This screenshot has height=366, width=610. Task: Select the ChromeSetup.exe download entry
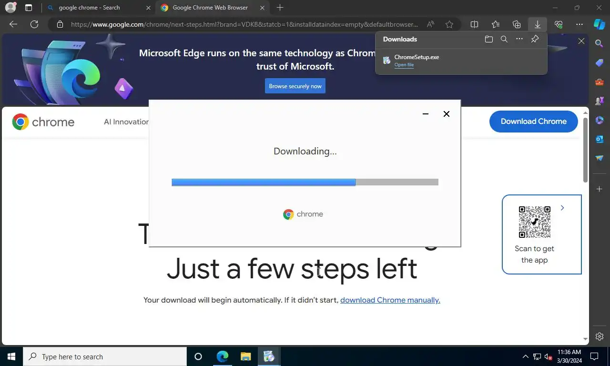click(x=461, y=61)
